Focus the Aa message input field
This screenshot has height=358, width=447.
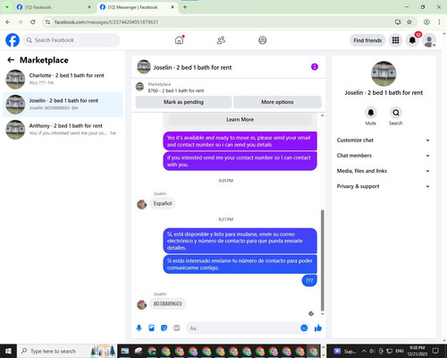click(243, 328)
